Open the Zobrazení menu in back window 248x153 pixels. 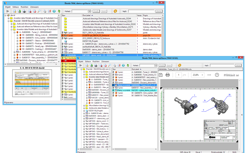click(34, 7)
